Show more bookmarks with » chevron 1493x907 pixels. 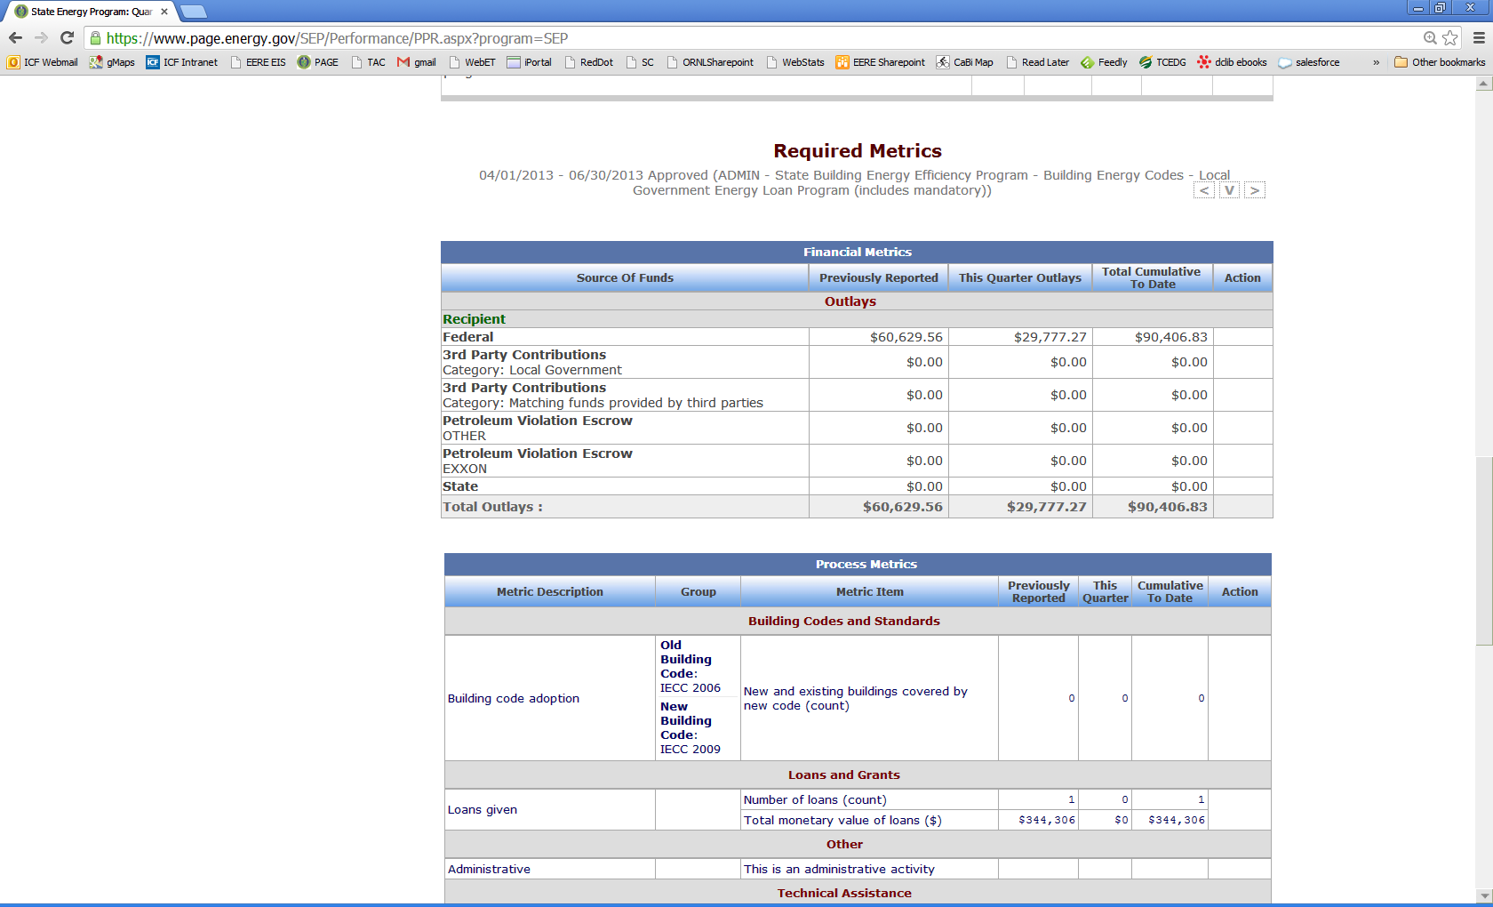pos(1376,62)
